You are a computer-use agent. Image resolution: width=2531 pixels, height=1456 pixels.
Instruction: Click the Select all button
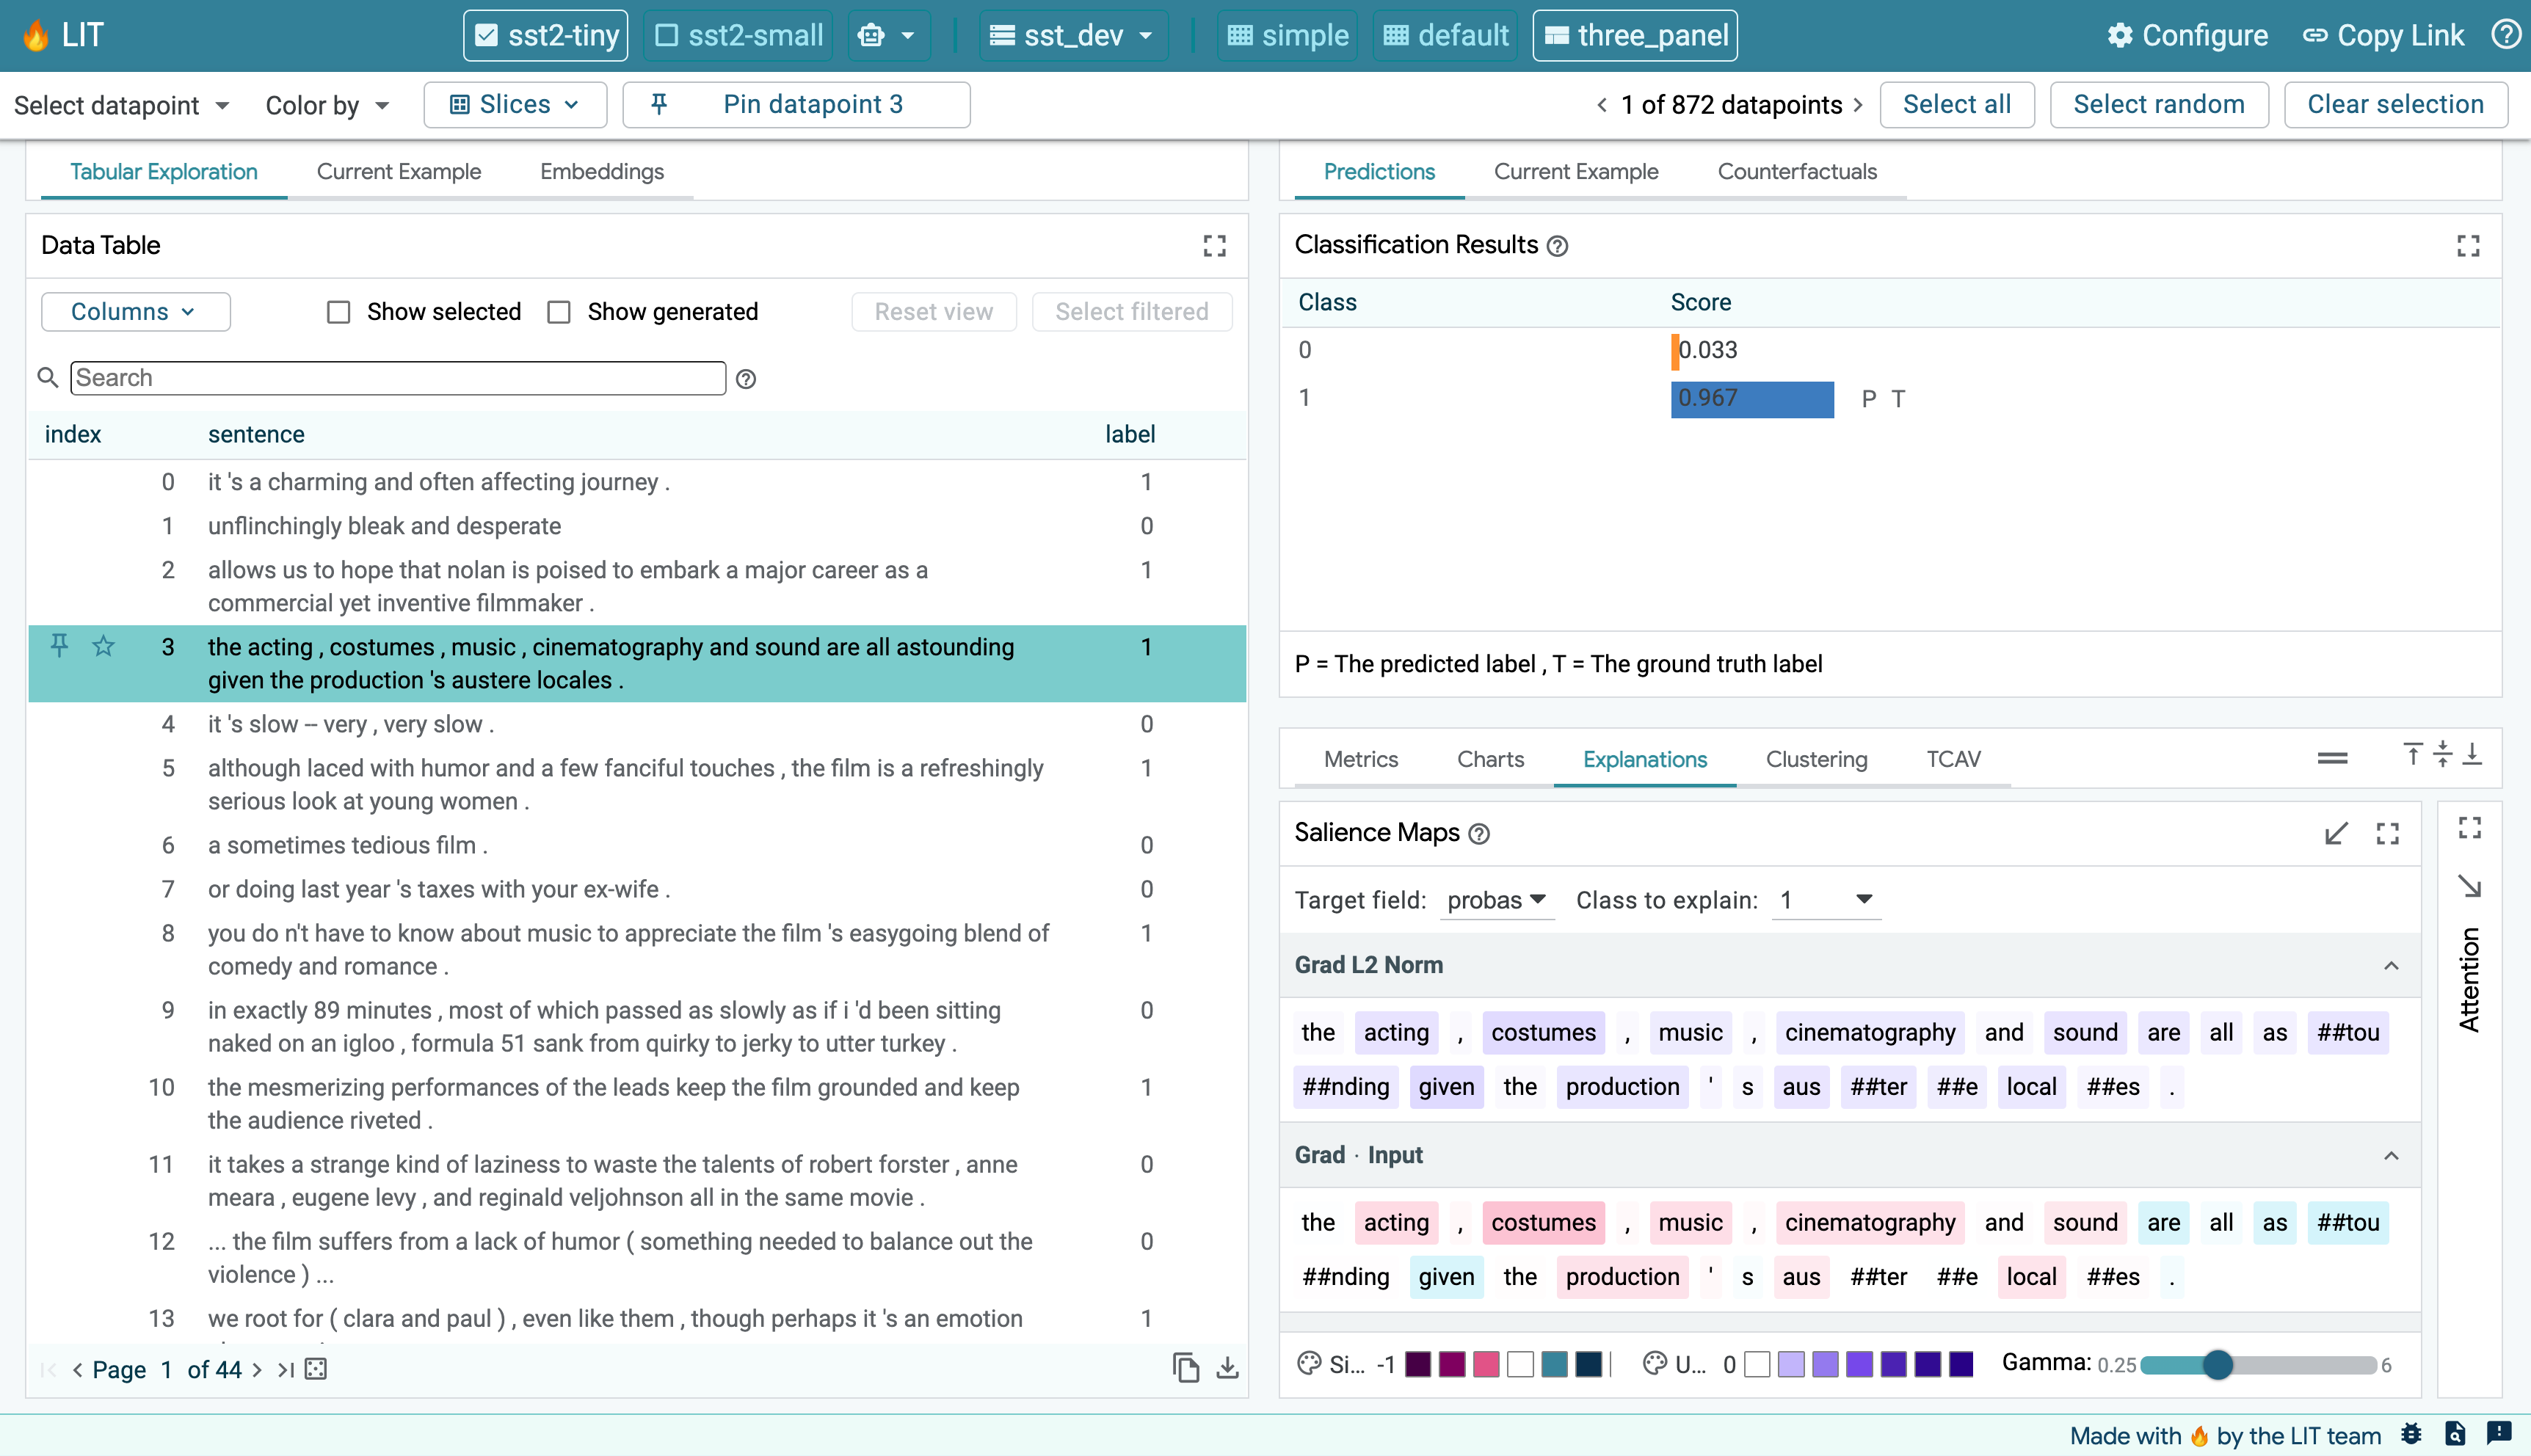pos(1957,104)
